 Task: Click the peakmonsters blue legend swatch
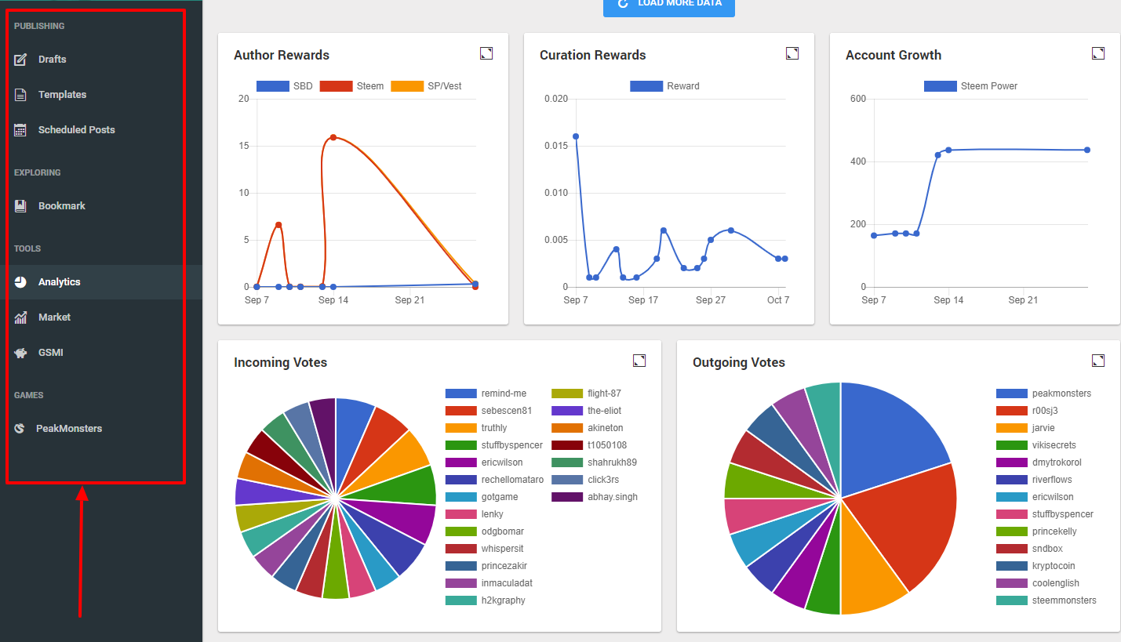click(1011, 394)
